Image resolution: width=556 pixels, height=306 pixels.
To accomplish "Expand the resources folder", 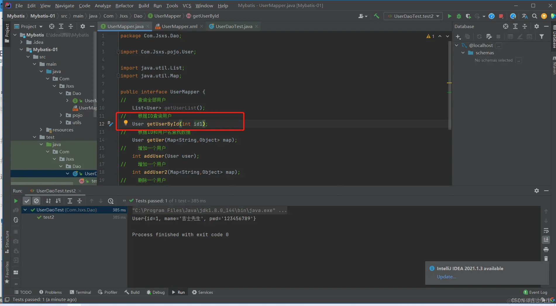I will pos(41,130).
